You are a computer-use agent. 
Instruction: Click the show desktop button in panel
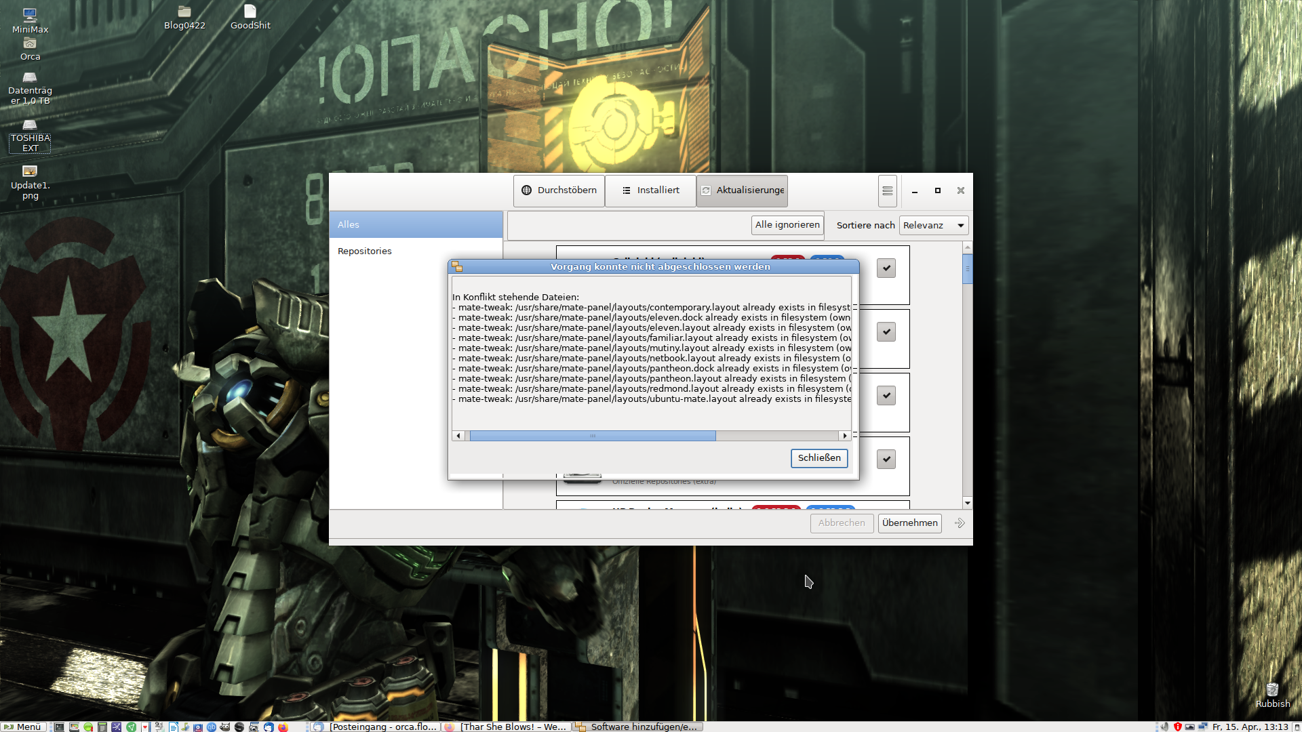click(x=1296, y=727)
